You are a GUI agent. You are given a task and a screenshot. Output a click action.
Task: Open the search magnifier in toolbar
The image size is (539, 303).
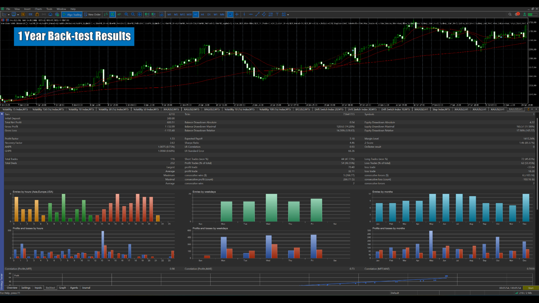(510, 14)
